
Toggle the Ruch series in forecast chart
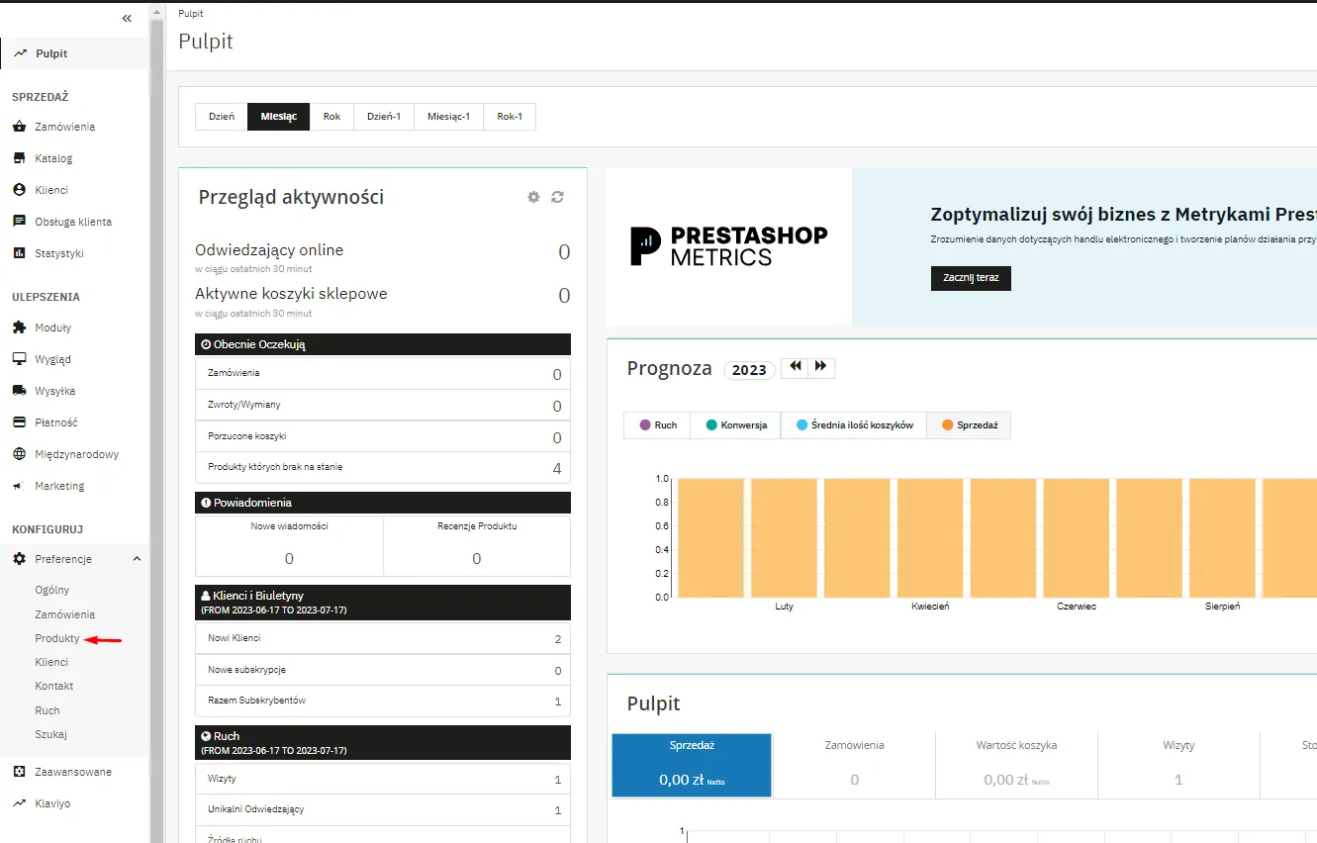pyautogui.click(x=657, y=424)
